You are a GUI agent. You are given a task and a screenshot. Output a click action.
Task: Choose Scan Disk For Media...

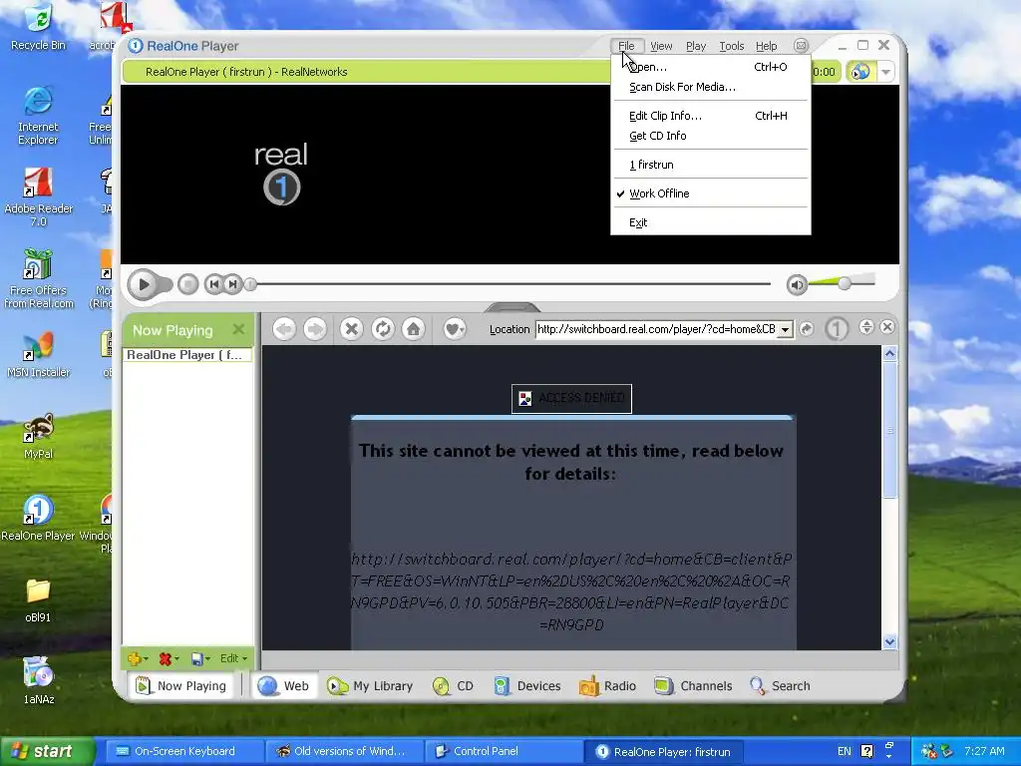coord(710,87)
